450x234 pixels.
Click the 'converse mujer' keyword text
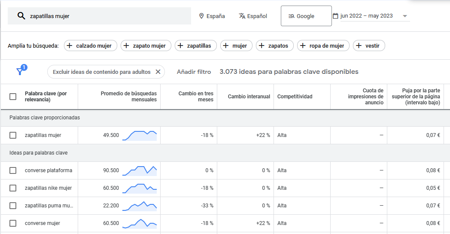point(43,223)
